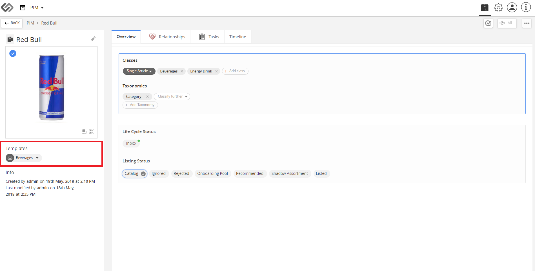Toggle the blue checkmark on product image
Image resolution: width=535 pixels, height=271 pixels.
point(13,53)
